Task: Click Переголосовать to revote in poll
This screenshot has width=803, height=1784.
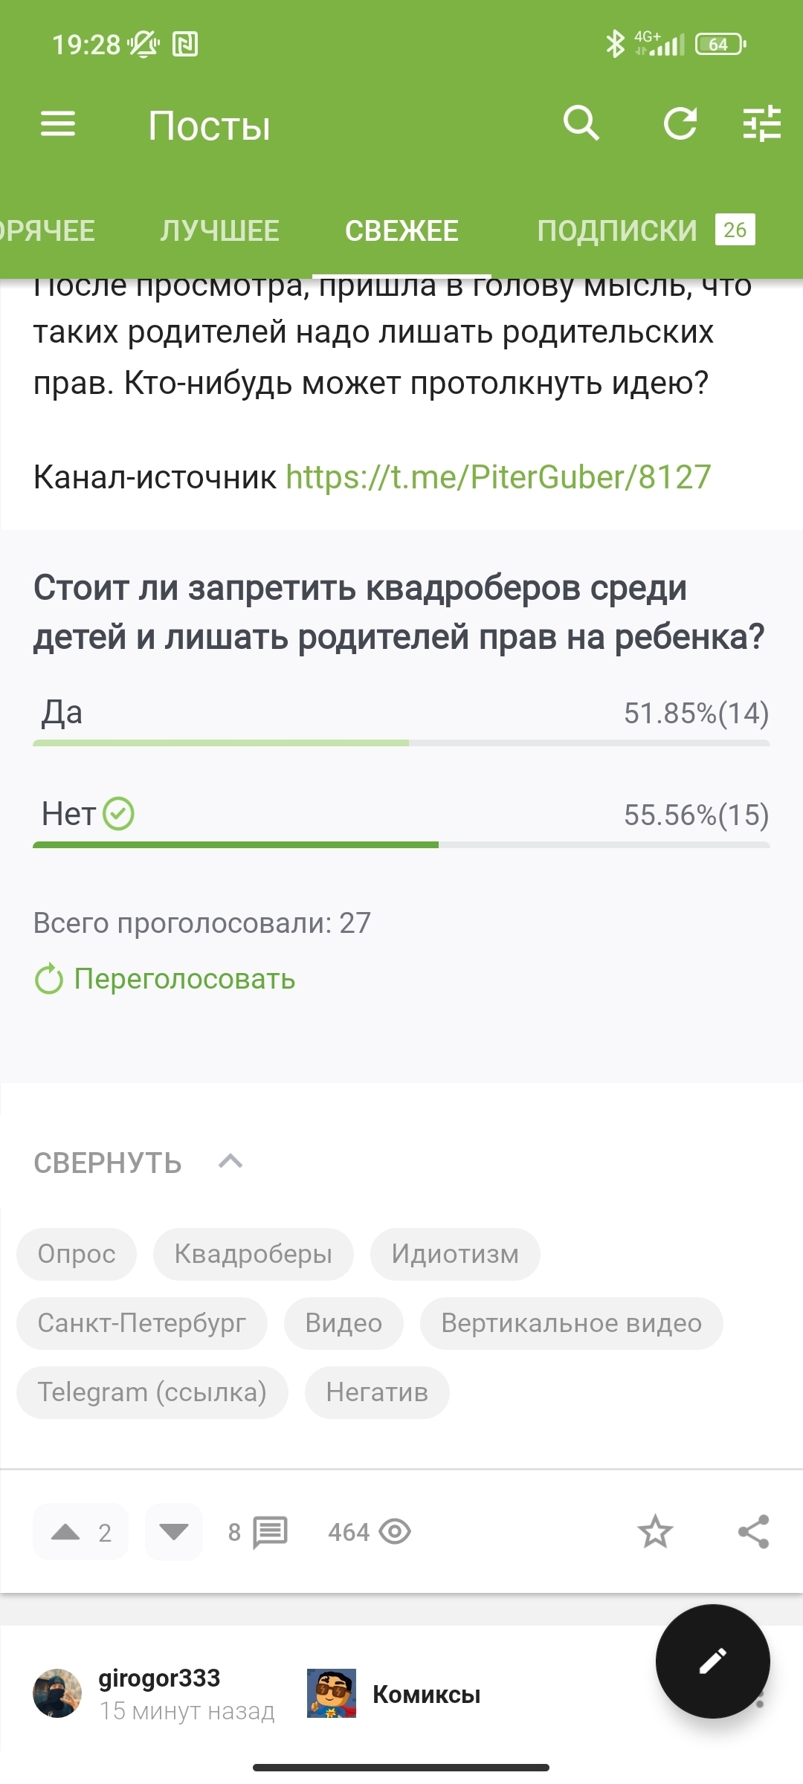Action: coord(184,979)
